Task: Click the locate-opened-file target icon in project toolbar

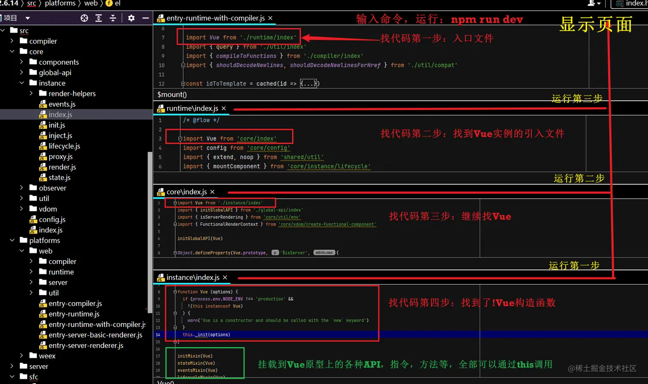Action: [x=84, y=18]
